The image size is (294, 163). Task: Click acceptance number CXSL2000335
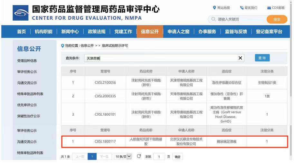tap(105, 96)
